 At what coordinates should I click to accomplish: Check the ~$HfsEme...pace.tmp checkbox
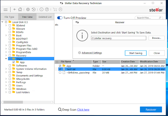point(60,73)
